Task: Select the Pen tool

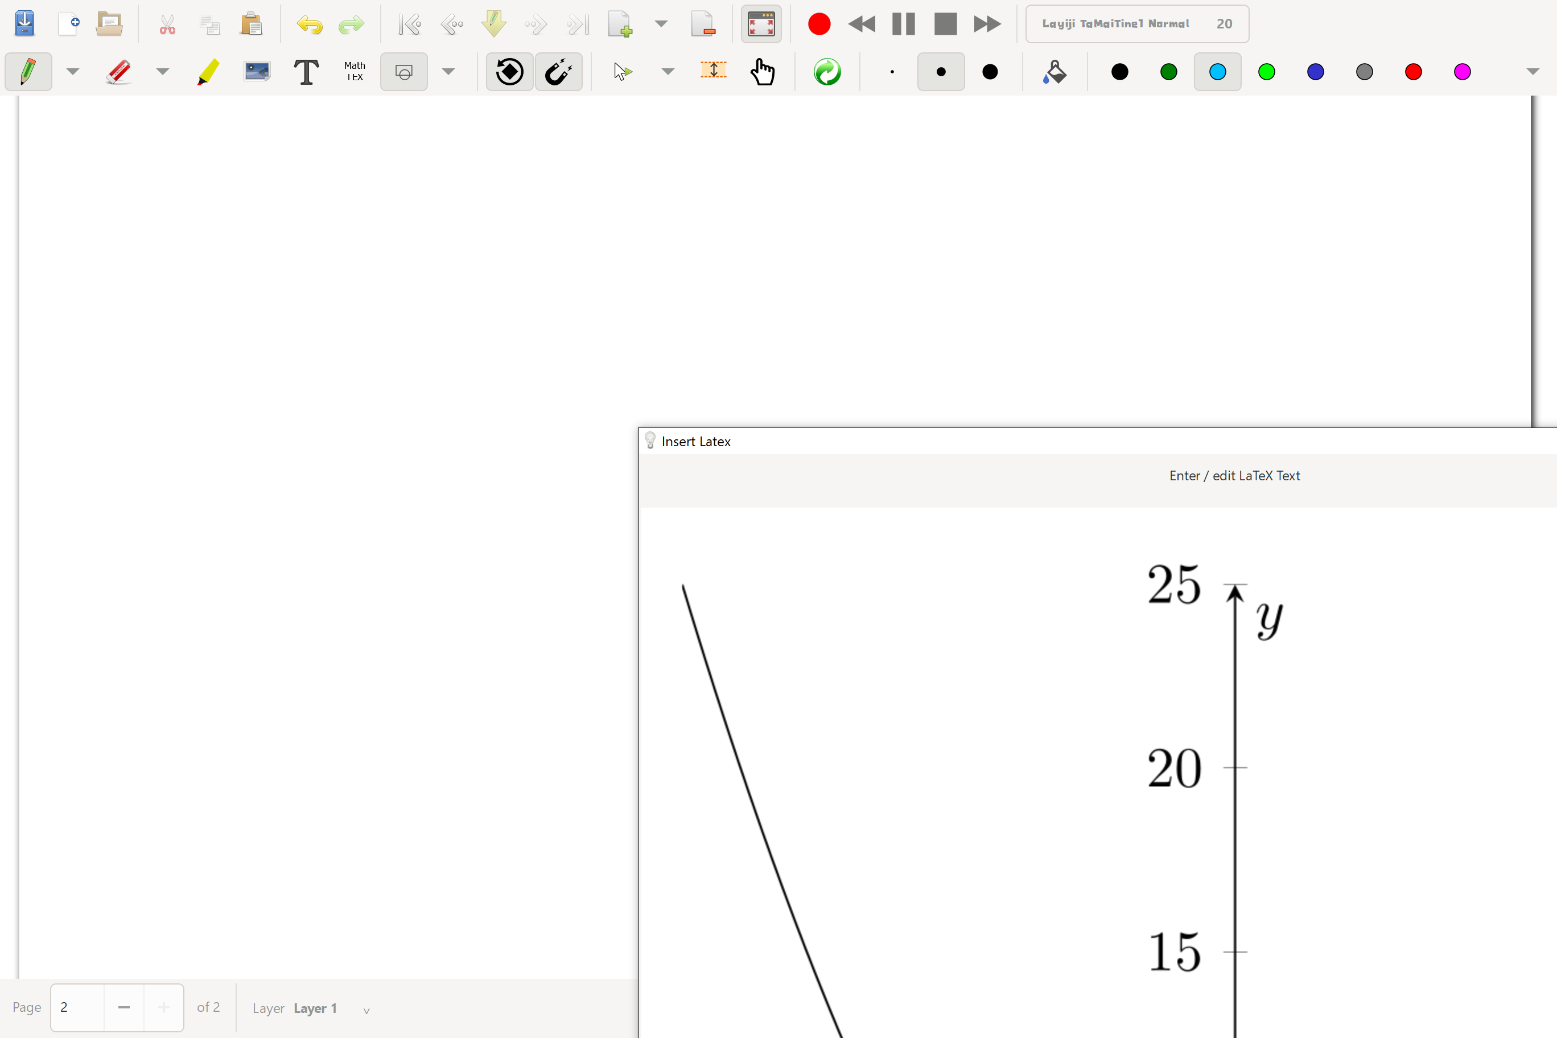Action: tap(28, 72)
